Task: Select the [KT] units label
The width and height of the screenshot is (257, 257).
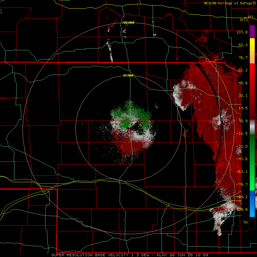Action: [244, 20]
